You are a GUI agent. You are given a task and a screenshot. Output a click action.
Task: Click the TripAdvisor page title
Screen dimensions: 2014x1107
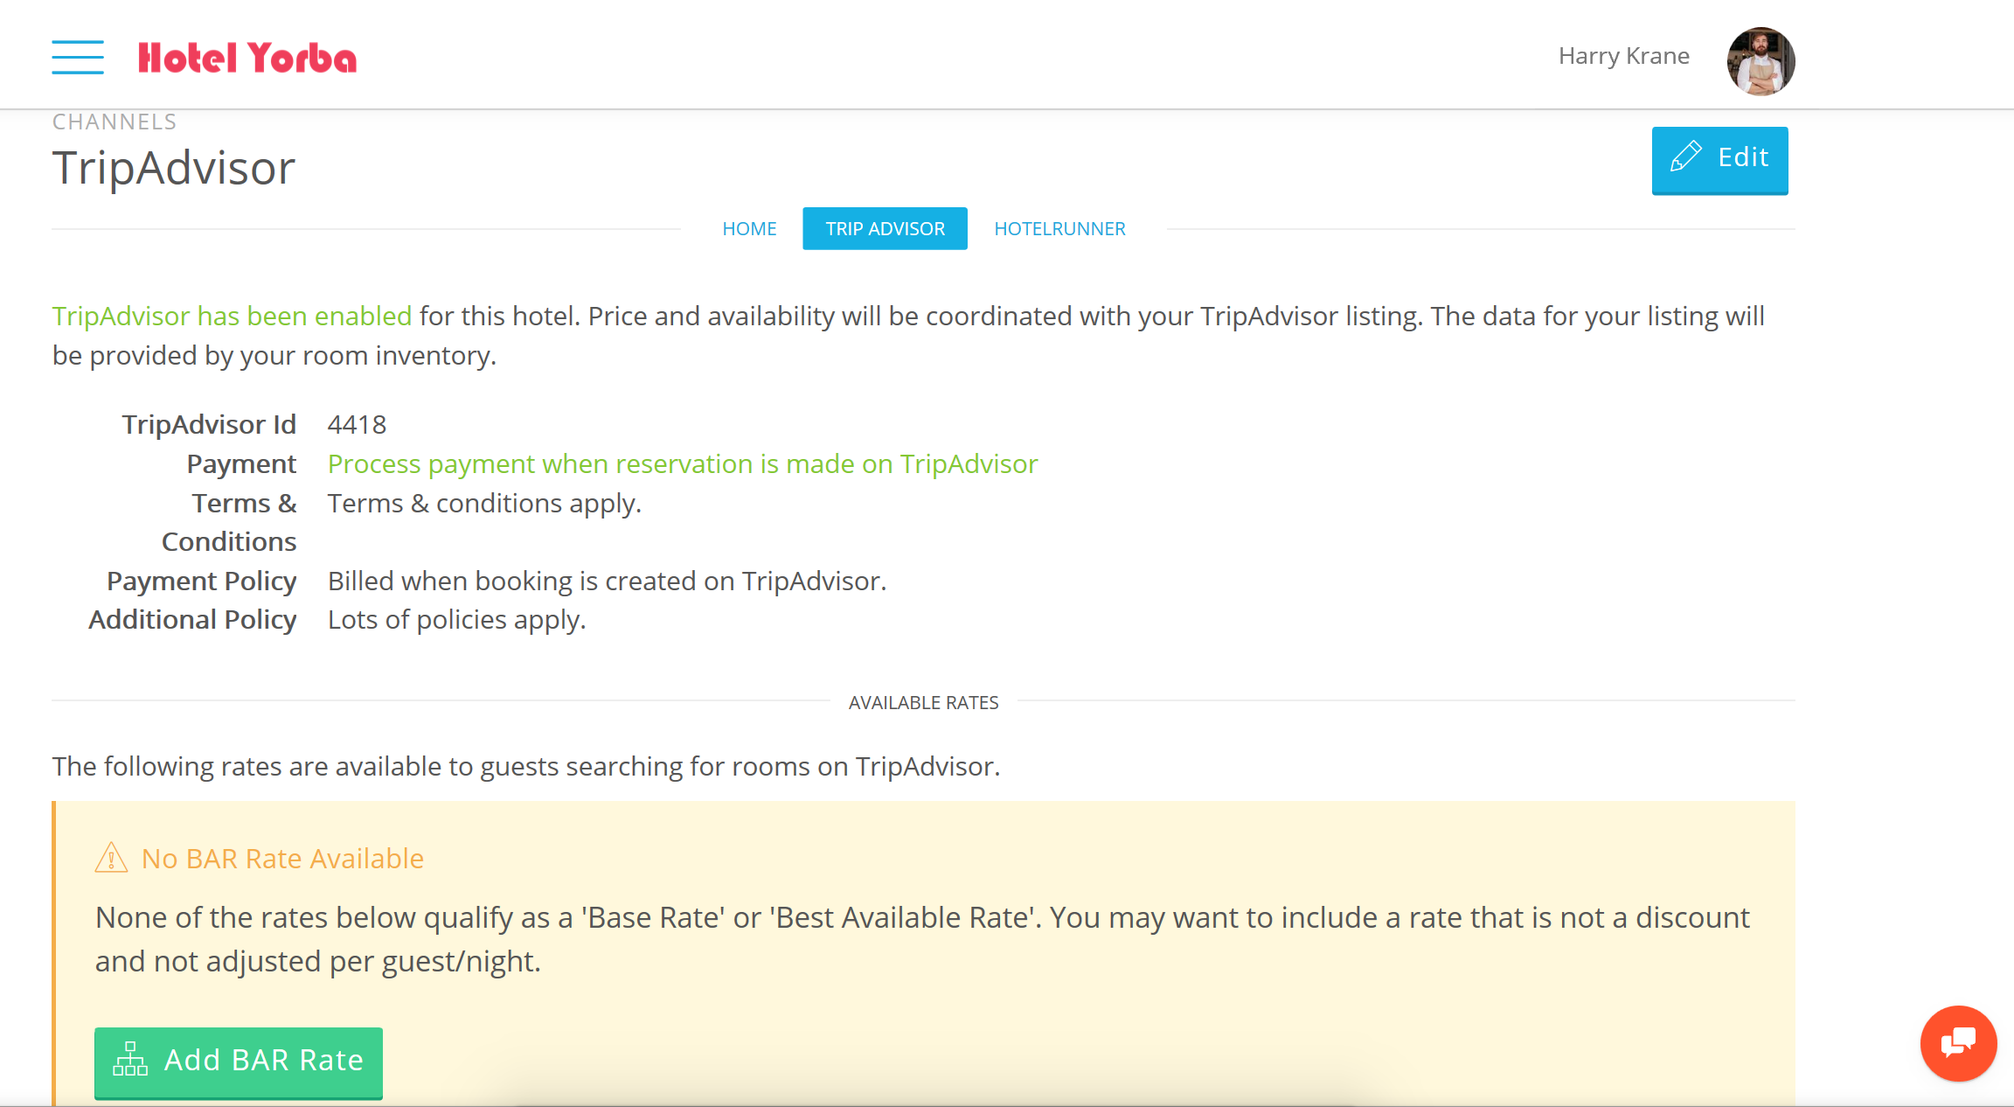click(x=174, y=168)
